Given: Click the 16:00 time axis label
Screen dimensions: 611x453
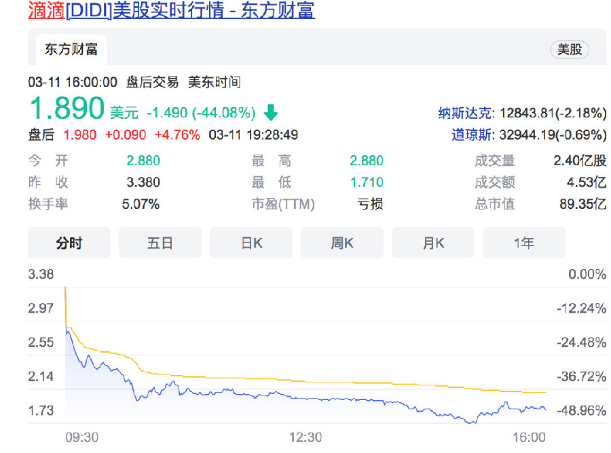Looking at the screenshot, I should pyautogui.click(x=530, y=437).
